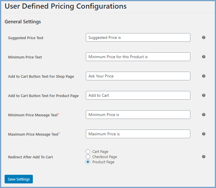Click help icon for Minimum Price Text
This screenshot has width=216, height=188.
point(204,57)
